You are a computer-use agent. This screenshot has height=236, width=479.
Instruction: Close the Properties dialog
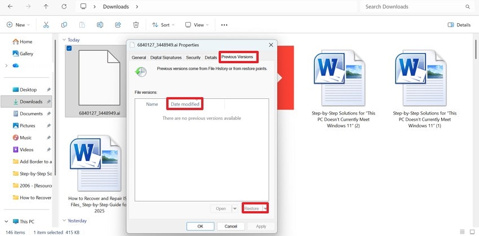pos(270,45)
